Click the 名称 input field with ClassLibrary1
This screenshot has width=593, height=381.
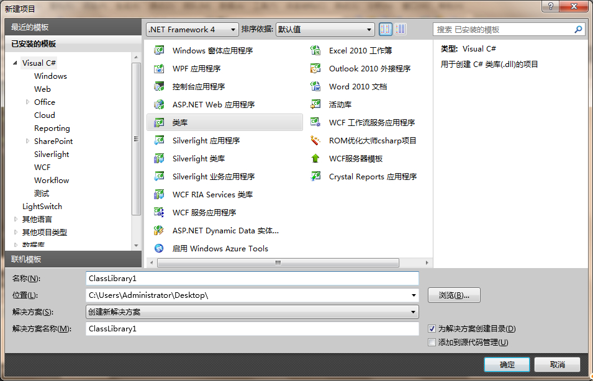coord(252,279)
